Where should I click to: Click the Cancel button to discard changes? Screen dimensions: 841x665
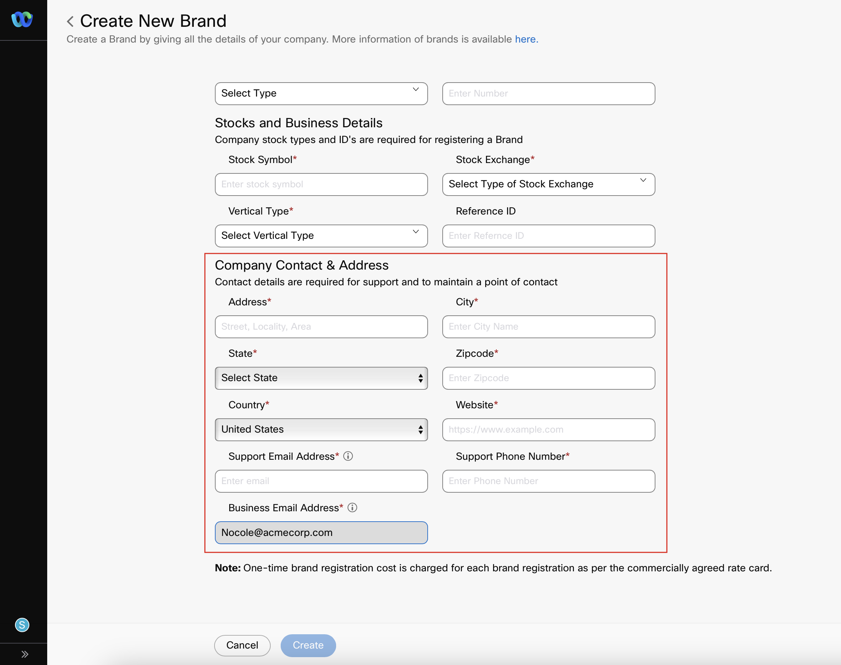(x=242, y=645)
